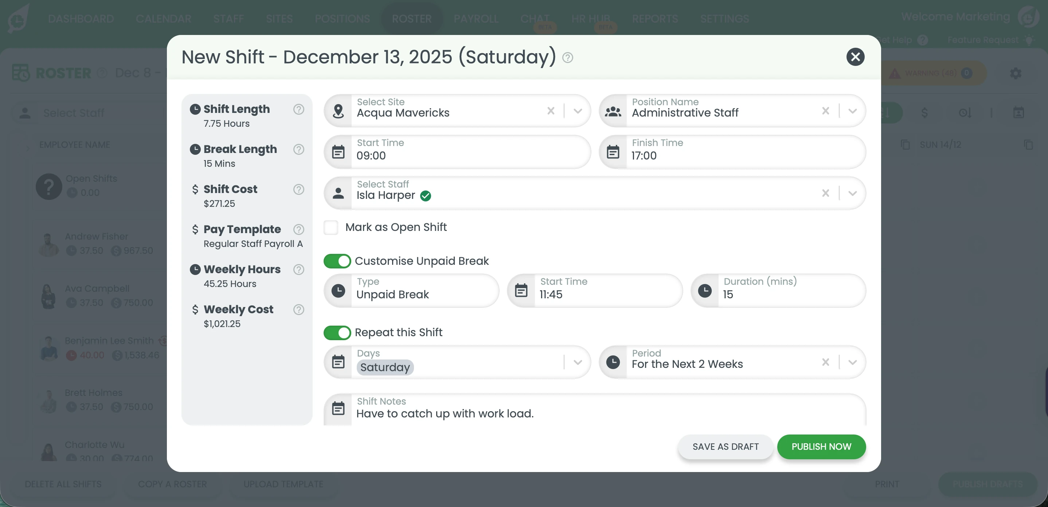Toggle off Customise Unpaid Break
1048x507 pixels.
point(337,261)
